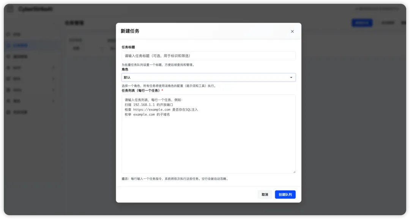This screenshot has width=410, height=219.
Task: Click the resize grip of the task list textarea
Action: (294, 172)
